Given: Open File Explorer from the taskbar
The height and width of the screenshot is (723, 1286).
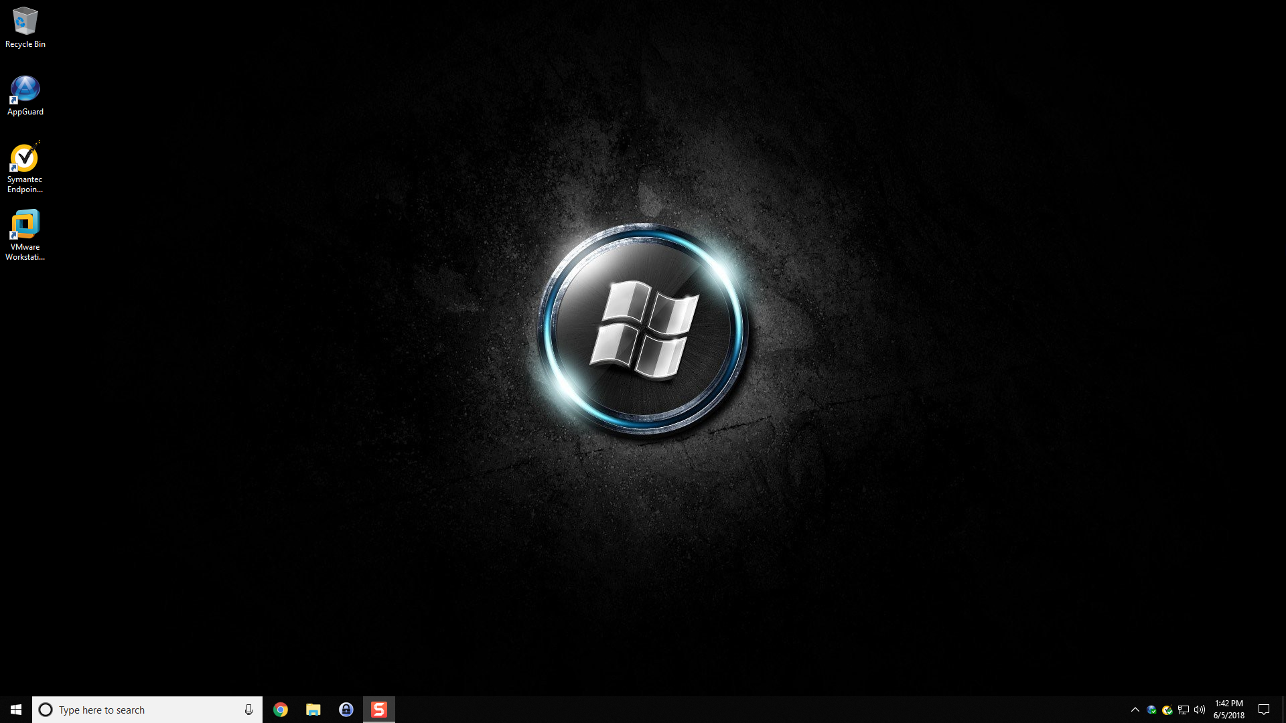Looking at the screenshot, I should click(x=313, y=710).
